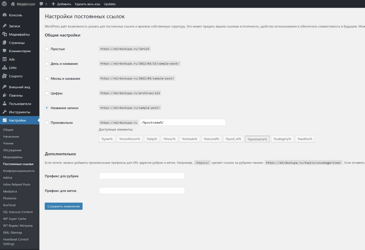The height and width of the screenshot is (250, 365).
Task: Click the Консоль dashboard icon
Action: pyautogui.click(x=4, y=15)
